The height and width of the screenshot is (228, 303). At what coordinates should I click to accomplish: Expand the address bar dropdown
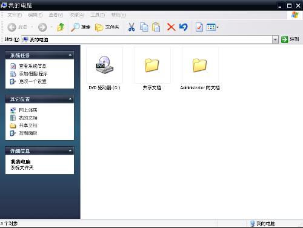(275, 39)
